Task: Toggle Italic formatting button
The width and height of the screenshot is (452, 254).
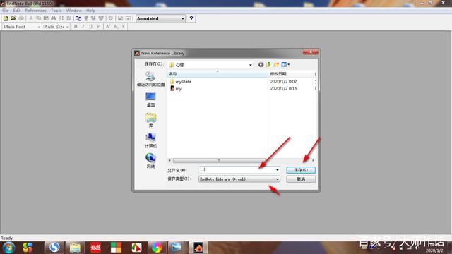Action: click(x=83, y=27)
